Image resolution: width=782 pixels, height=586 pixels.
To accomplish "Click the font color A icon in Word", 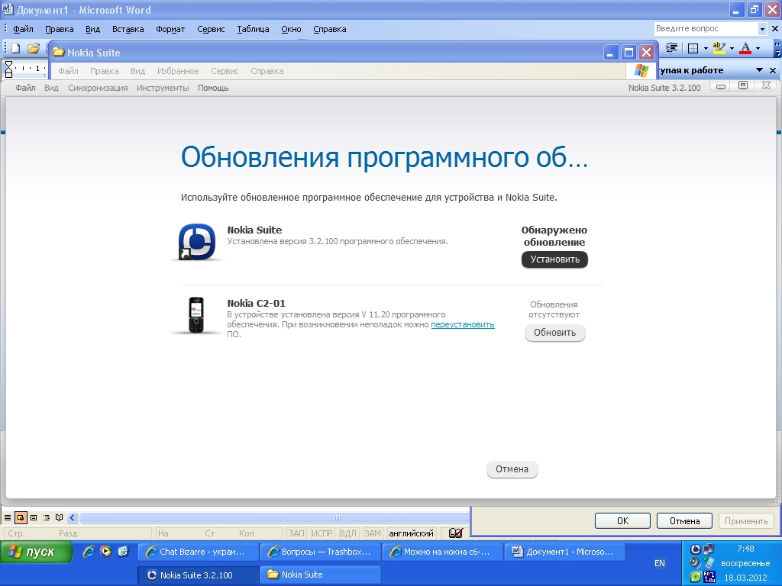I will 745,48.
